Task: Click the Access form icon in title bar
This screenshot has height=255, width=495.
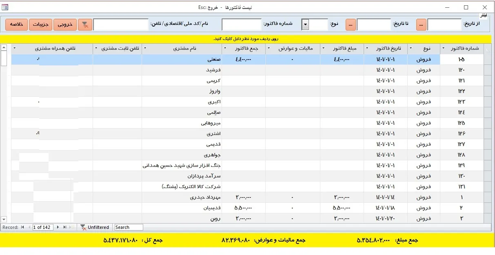Action: pos(5,7)
